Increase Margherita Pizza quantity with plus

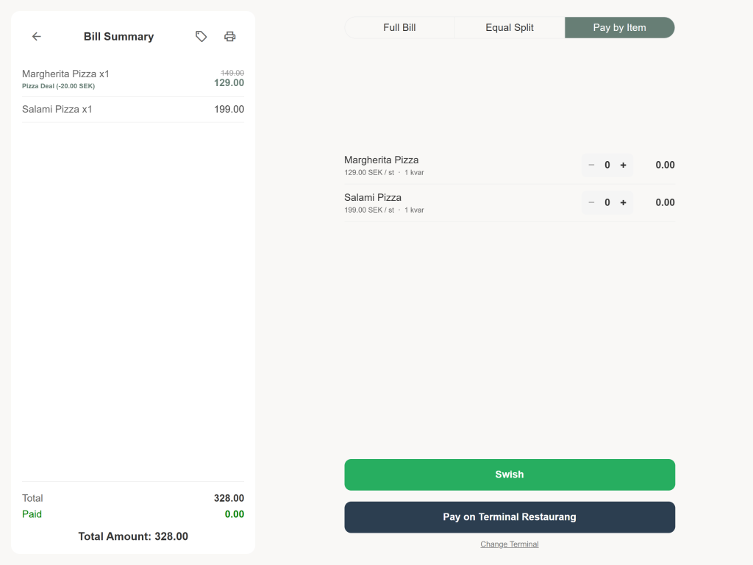click(624, 166)
